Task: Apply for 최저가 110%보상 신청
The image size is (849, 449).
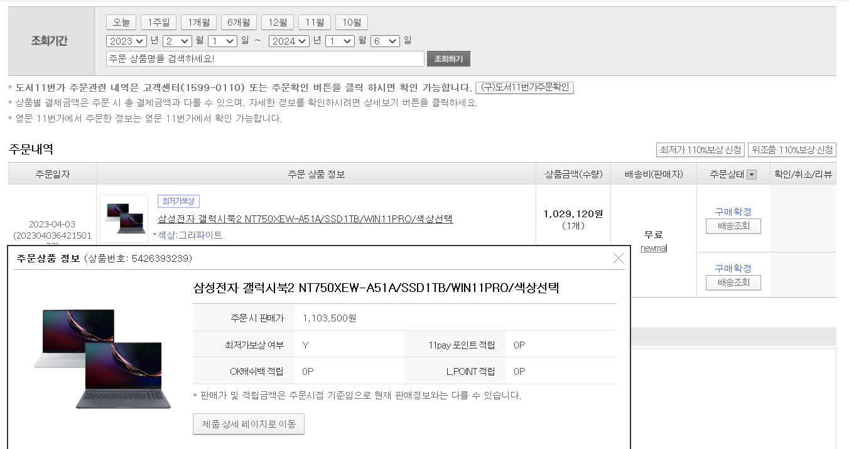Action: pyautogui.click(x=700, y=150)
